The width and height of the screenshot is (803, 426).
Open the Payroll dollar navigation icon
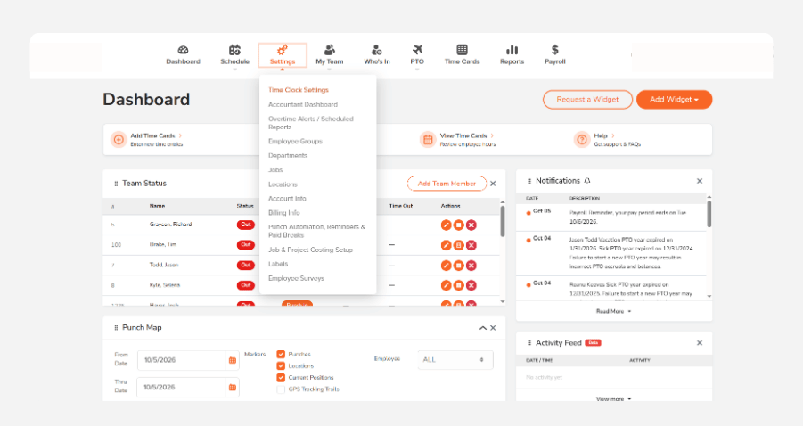click(555, 50)
